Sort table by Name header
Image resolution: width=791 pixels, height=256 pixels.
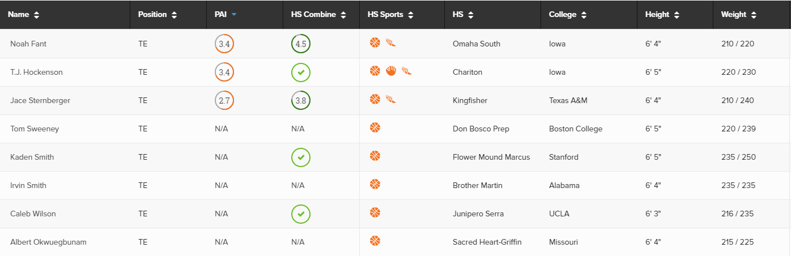tap(24, 15)
